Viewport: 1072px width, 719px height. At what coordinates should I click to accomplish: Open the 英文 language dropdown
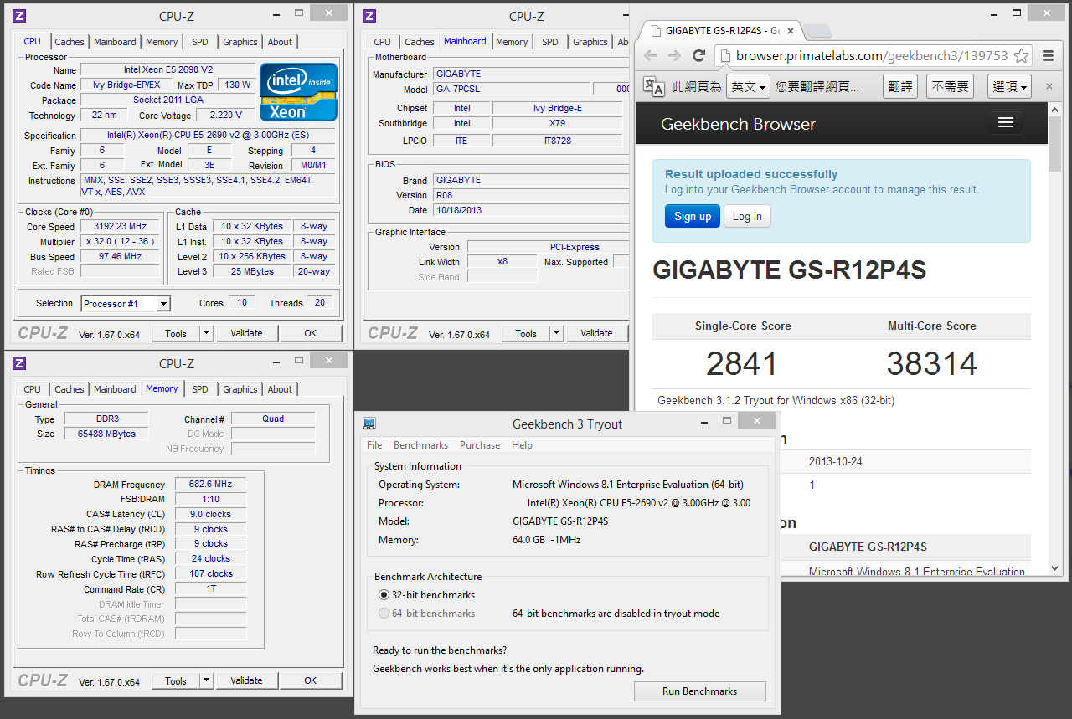pyautogui.click(x=748, y=86)
